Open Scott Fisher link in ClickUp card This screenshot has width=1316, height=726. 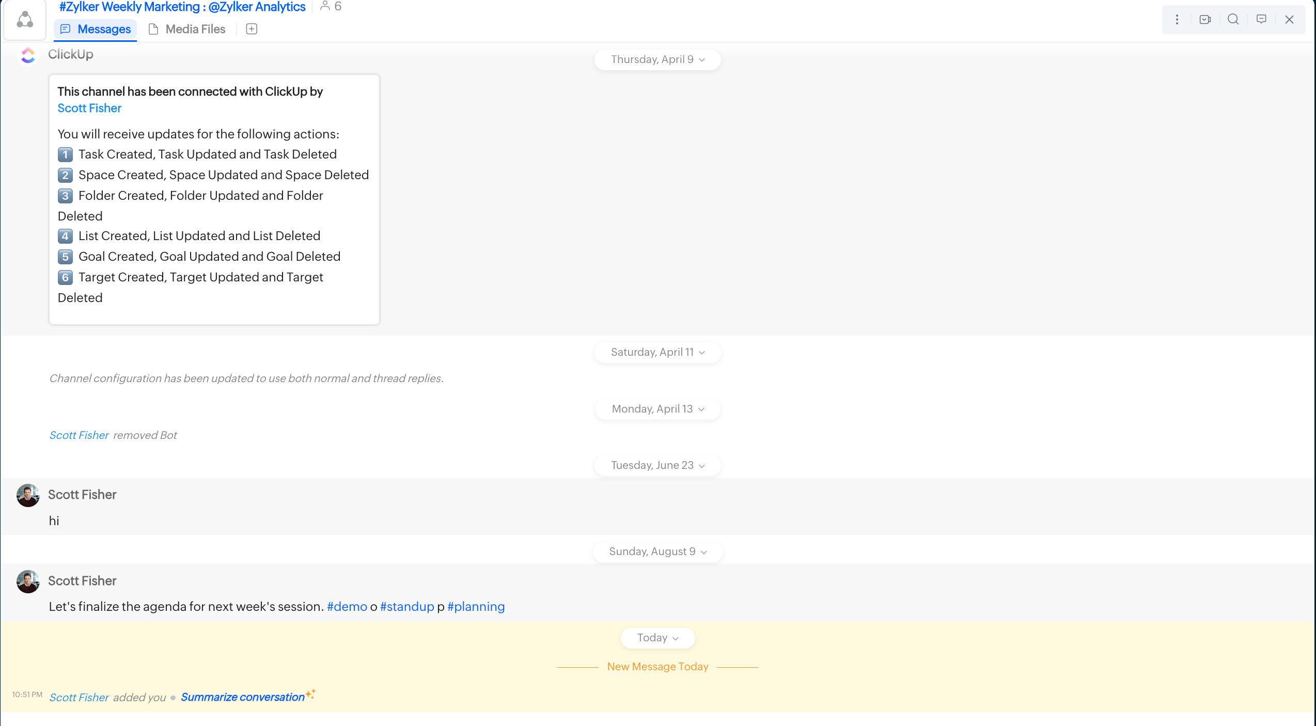[89, 108]
